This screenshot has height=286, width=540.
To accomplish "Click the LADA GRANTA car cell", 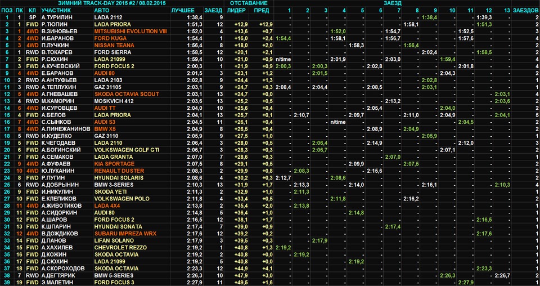I will 113,157.
